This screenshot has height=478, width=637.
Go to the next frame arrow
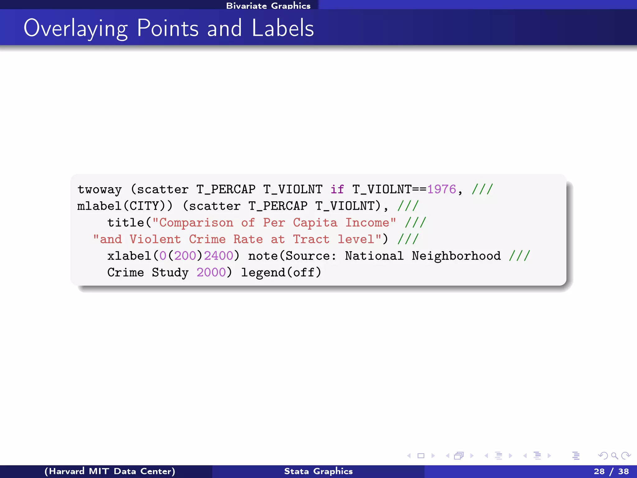click(x=472, y=456)
